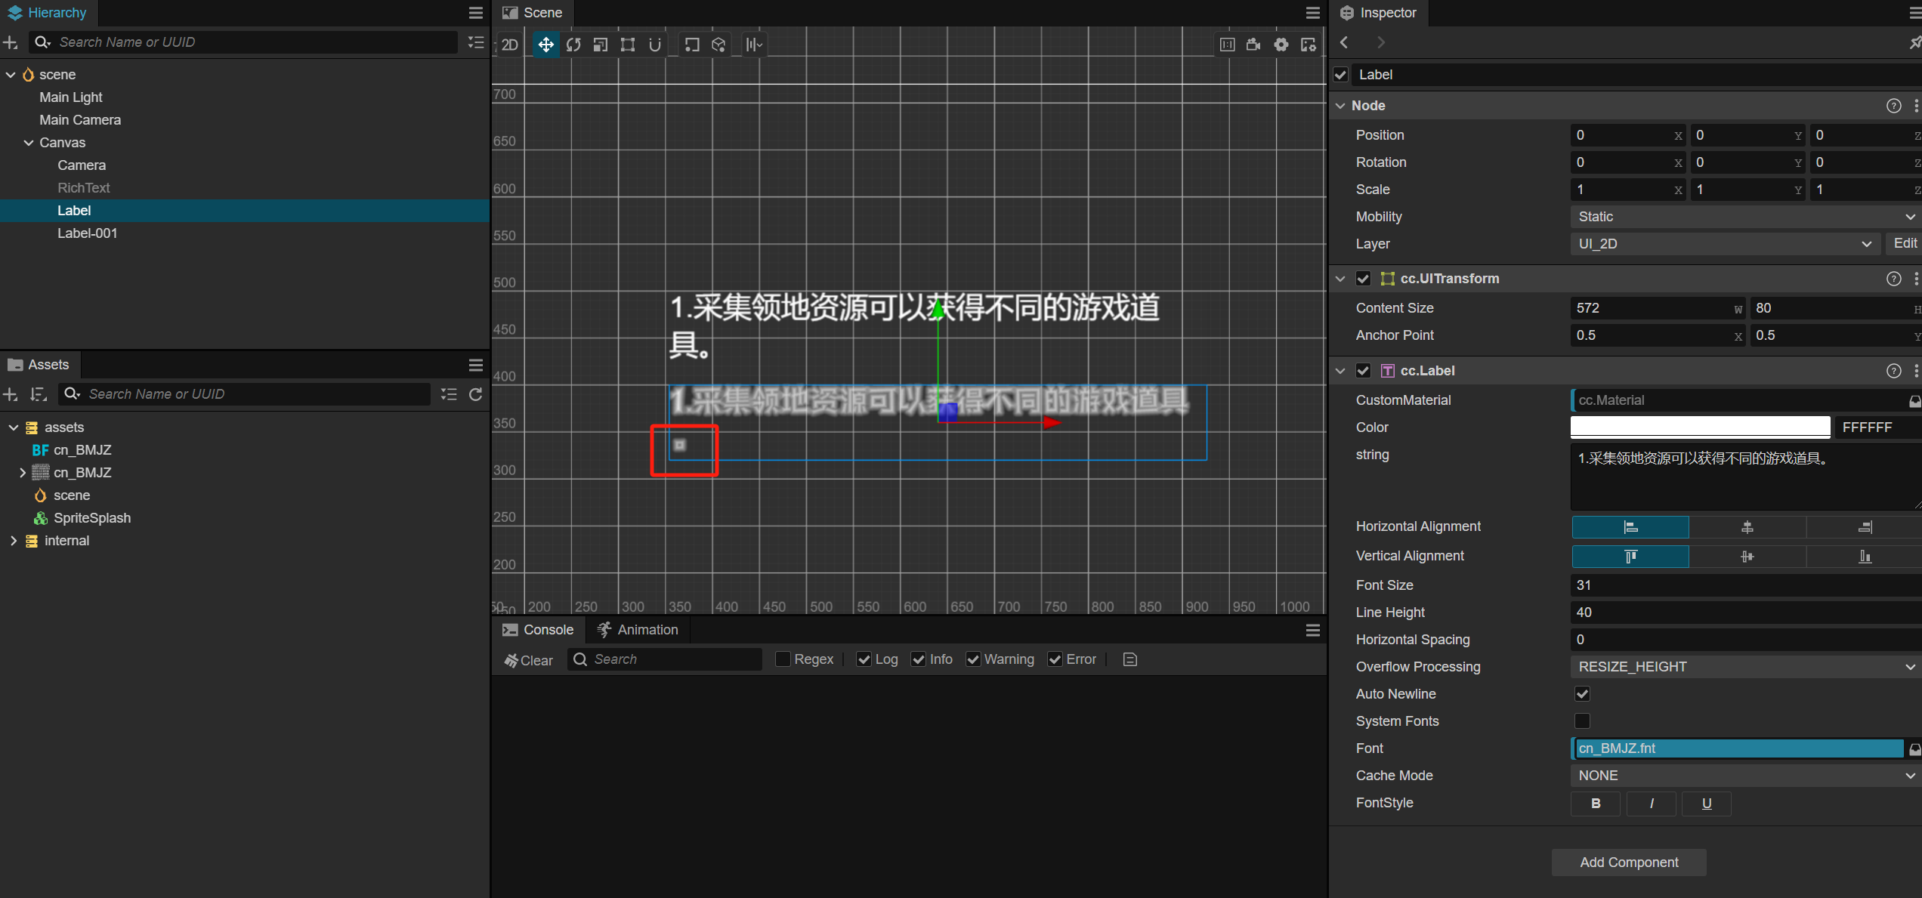
Task: Click the reference image icon in Scene toolbar
Action: click(1309, 45)
